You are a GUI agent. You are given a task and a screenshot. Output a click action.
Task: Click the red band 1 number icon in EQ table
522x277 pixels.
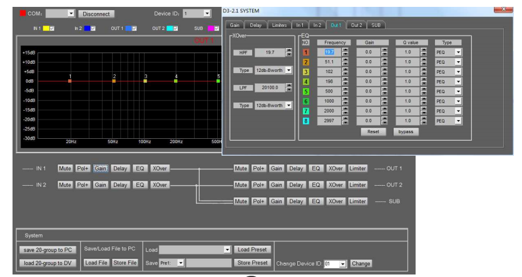coord(306,52)
